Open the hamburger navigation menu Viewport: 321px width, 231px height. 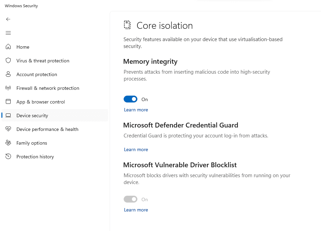click(x=8, y=33)
